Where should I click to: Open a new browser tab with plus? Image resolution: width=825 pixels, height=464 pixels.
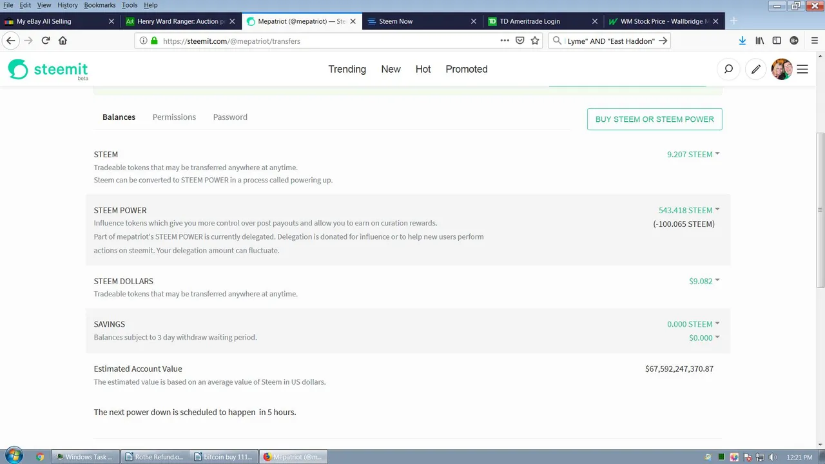coord(733,21)
